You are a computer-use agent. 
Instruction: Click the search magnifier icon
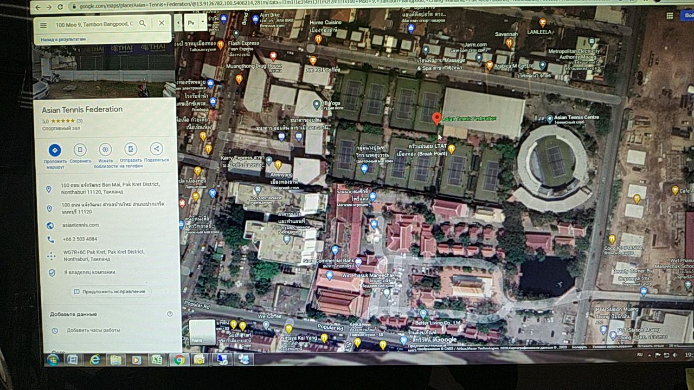[x=143, y=23]
